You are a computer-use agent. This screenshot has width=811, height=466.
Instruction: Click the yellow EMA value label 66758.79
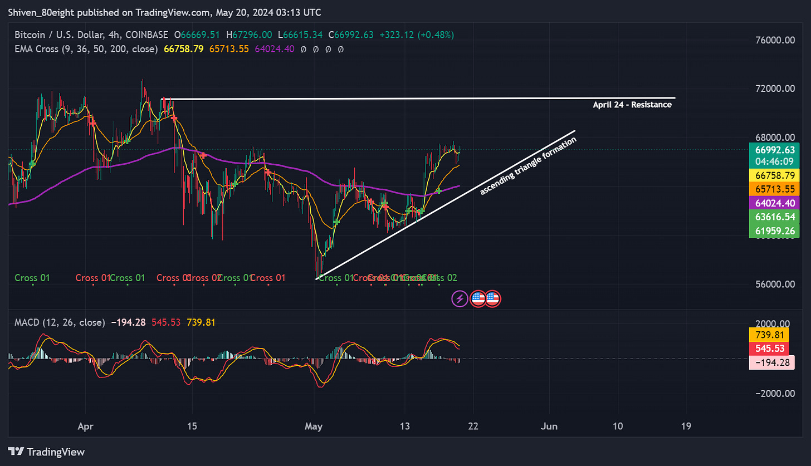click(x=776, y=176)
